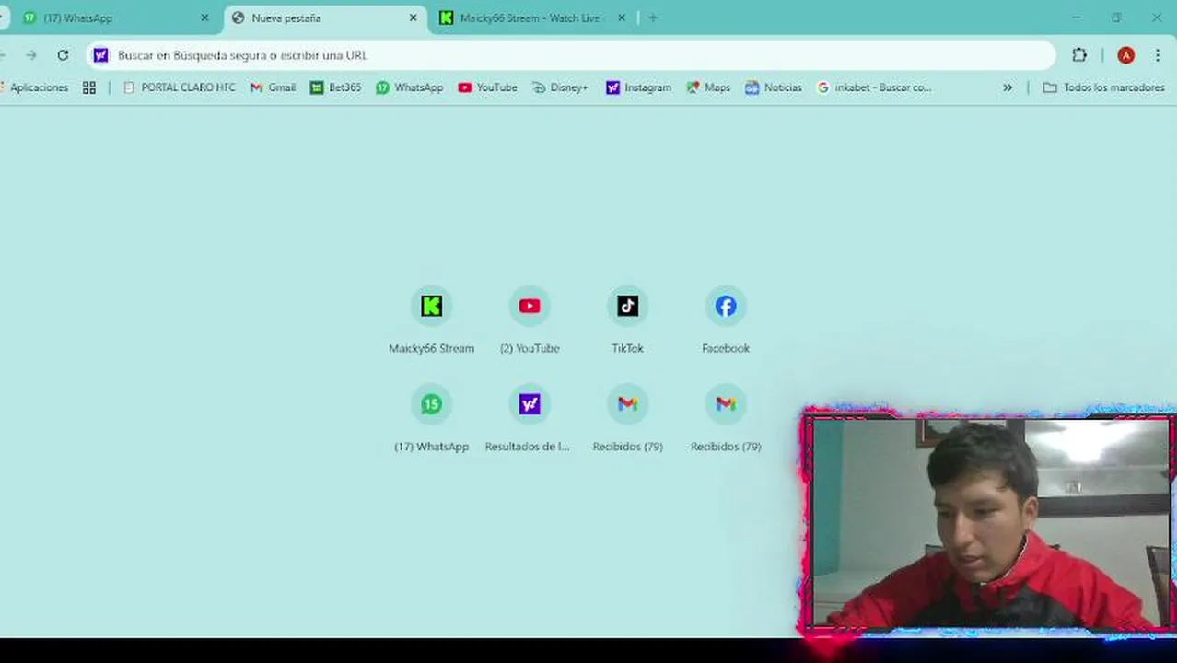Expand hidden bookmarks with double chevron
1177x663 pixels.
(1008, 87)
